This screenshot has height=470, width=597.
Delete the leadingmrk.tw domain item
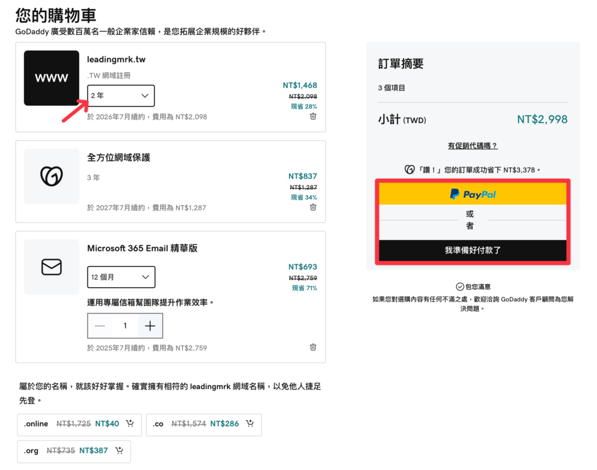(x=313, y=116)
